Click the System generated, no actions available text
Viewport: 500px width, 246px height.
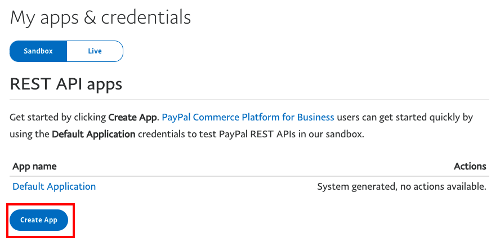coord(402,186)
